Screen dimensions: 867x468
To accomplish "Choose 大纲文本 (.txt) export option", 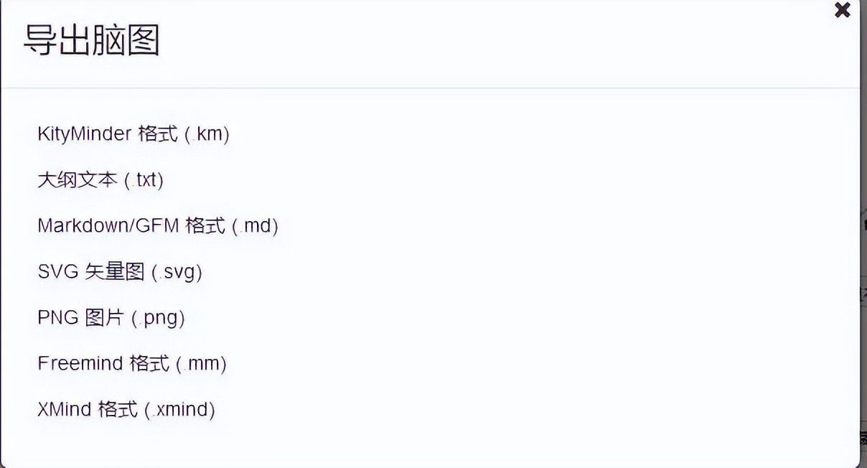I will tap(100, 180).
